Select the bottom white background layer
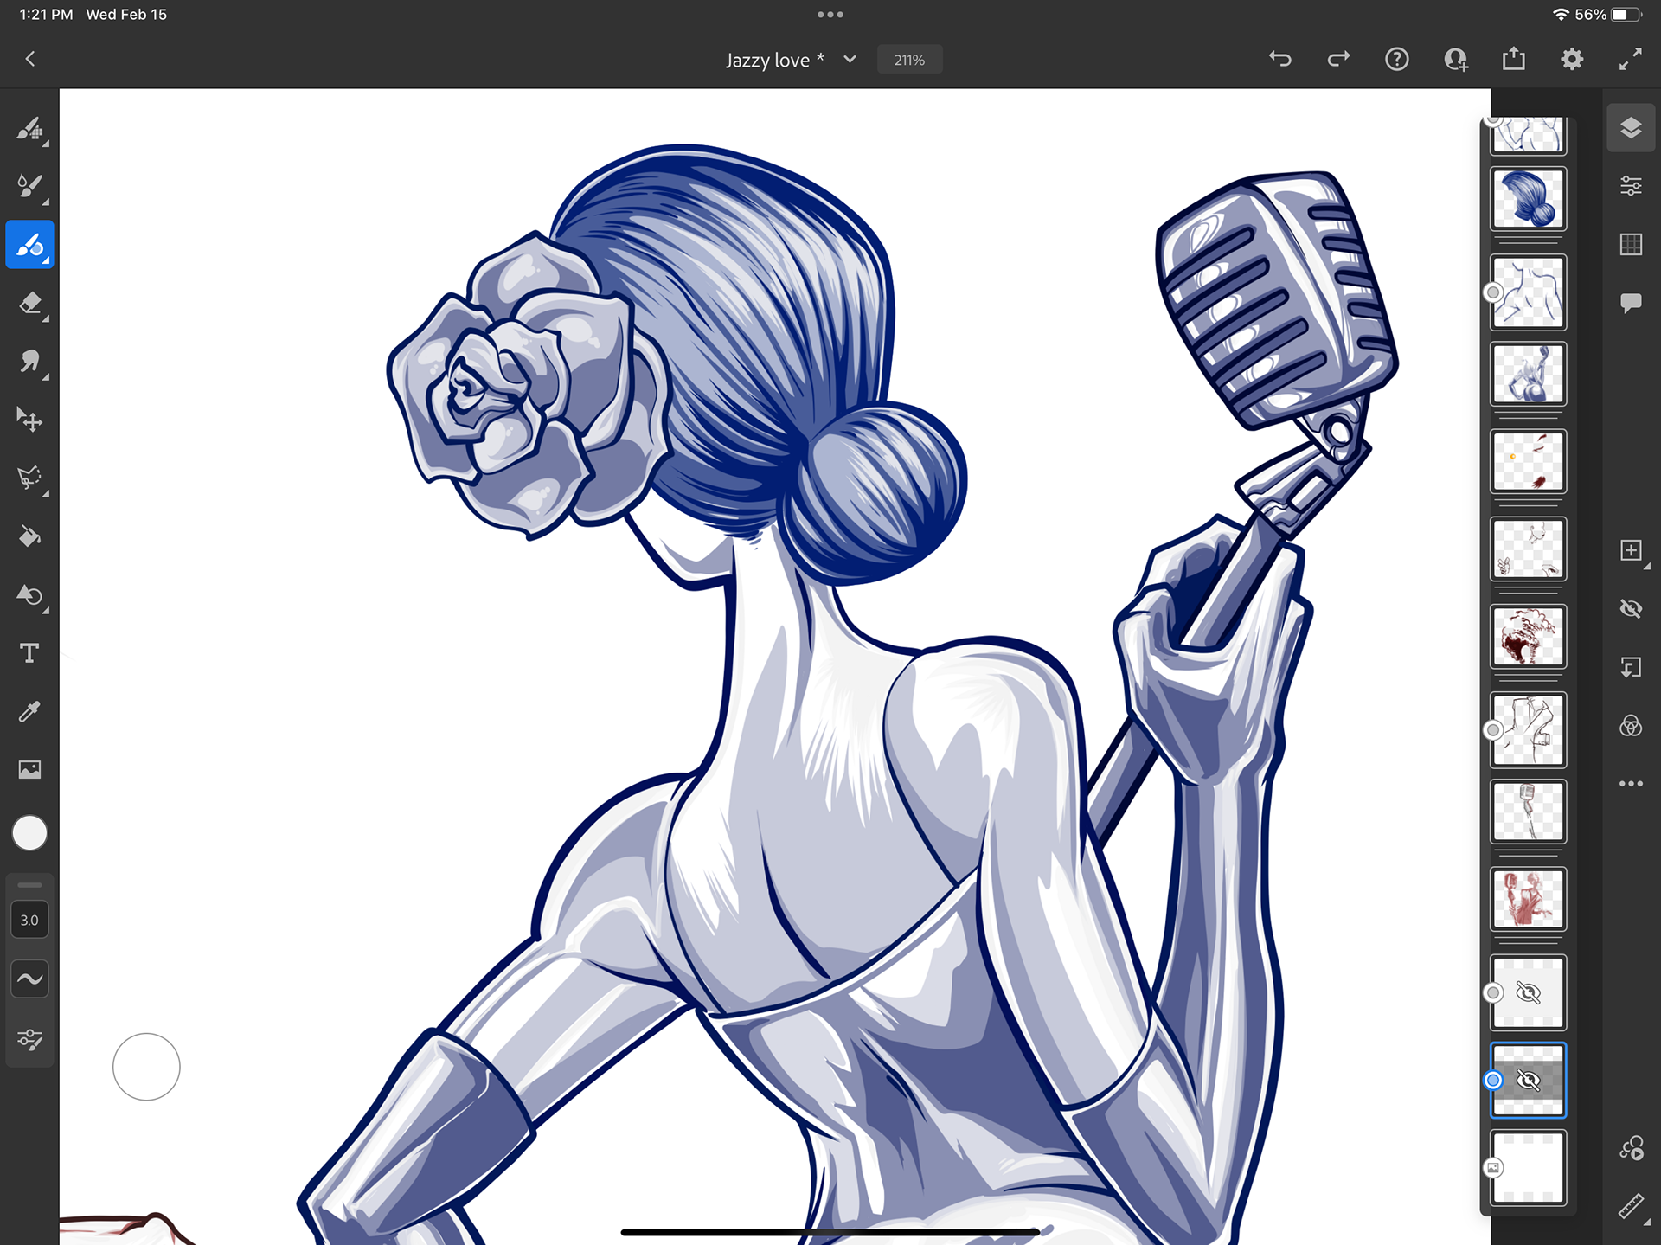This screenshot has height=1245, width=1661. pos(1528,1167)
